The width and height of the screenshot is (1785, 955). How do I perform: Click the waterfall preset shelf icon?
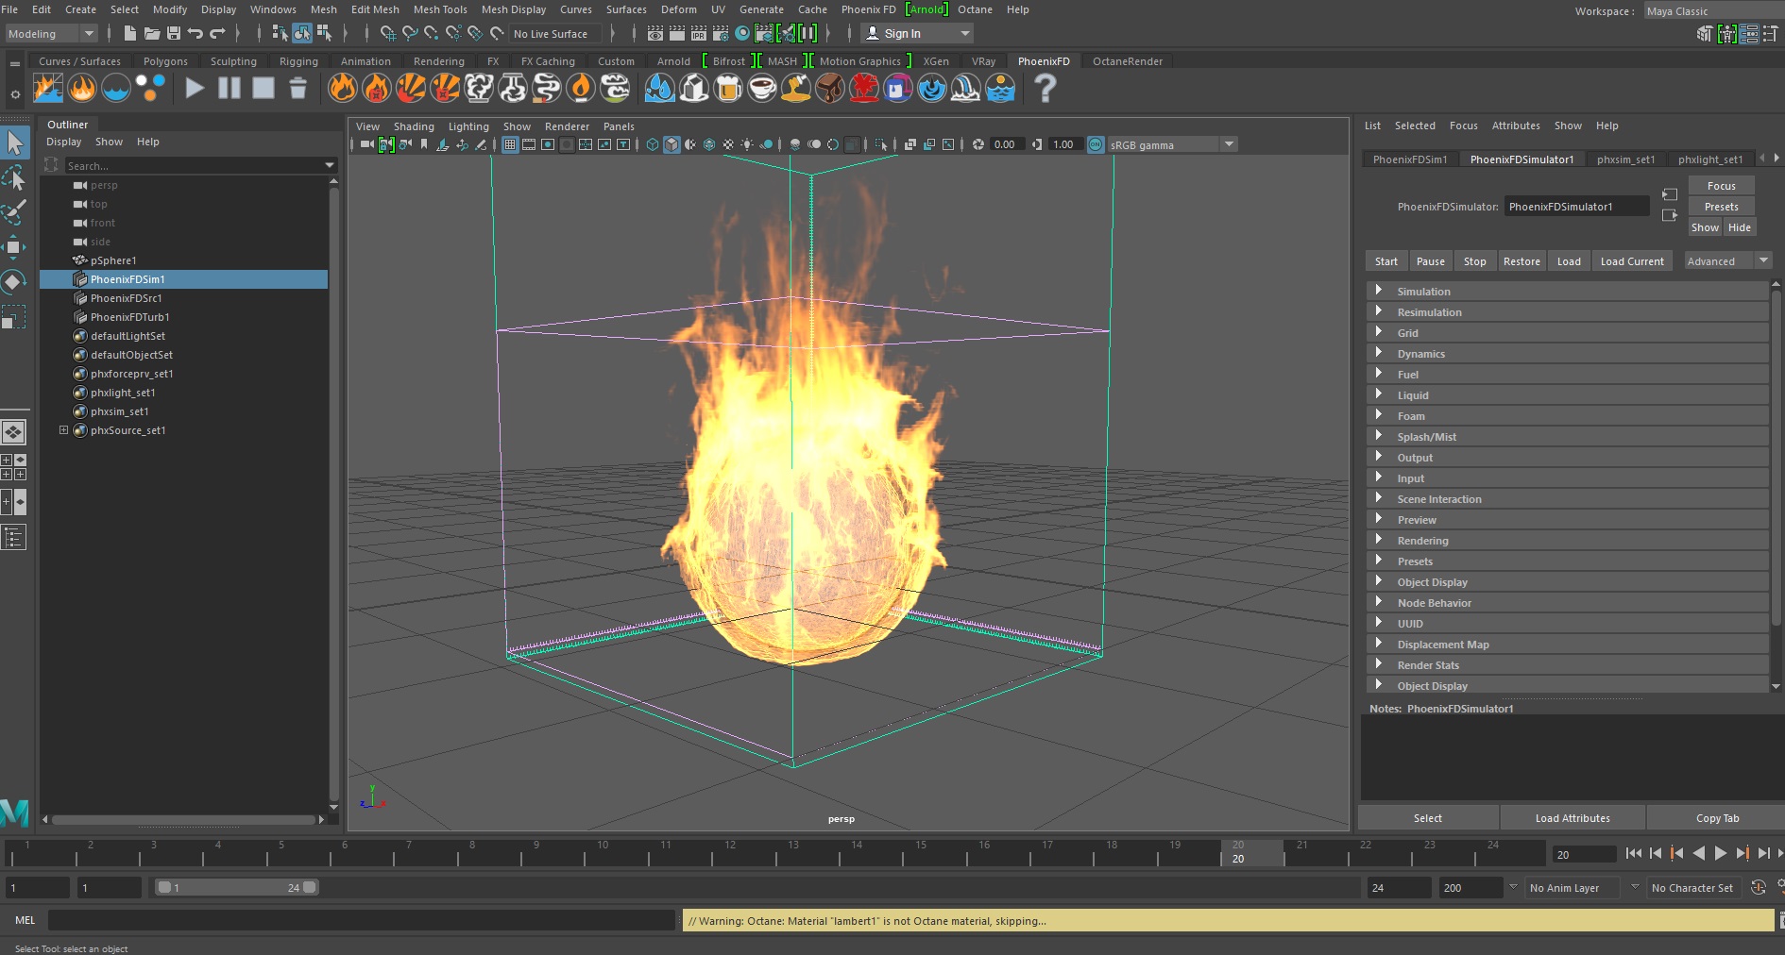click(x=966, y=89)
